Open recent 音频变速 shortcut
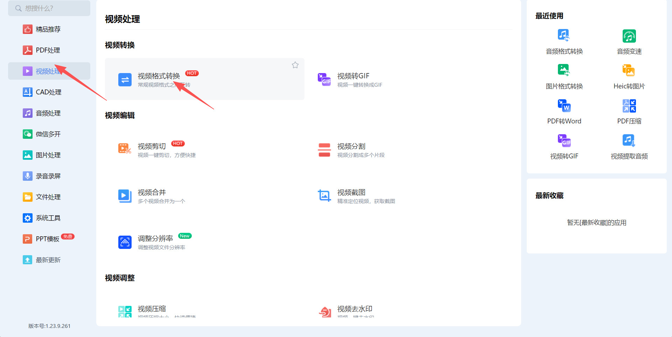The height and width of the screenshot is (337, 672). point(629,42)
